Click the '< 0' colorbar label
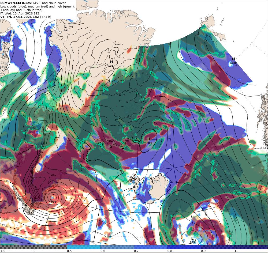Image resolution: width=268 pixels, height=253 pixels. coord(3,251)
